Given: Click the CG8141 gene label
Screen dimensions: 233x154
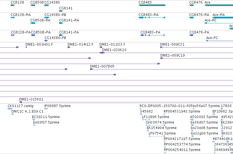Looking at the screenshot, I should click(x=66, y=8).
